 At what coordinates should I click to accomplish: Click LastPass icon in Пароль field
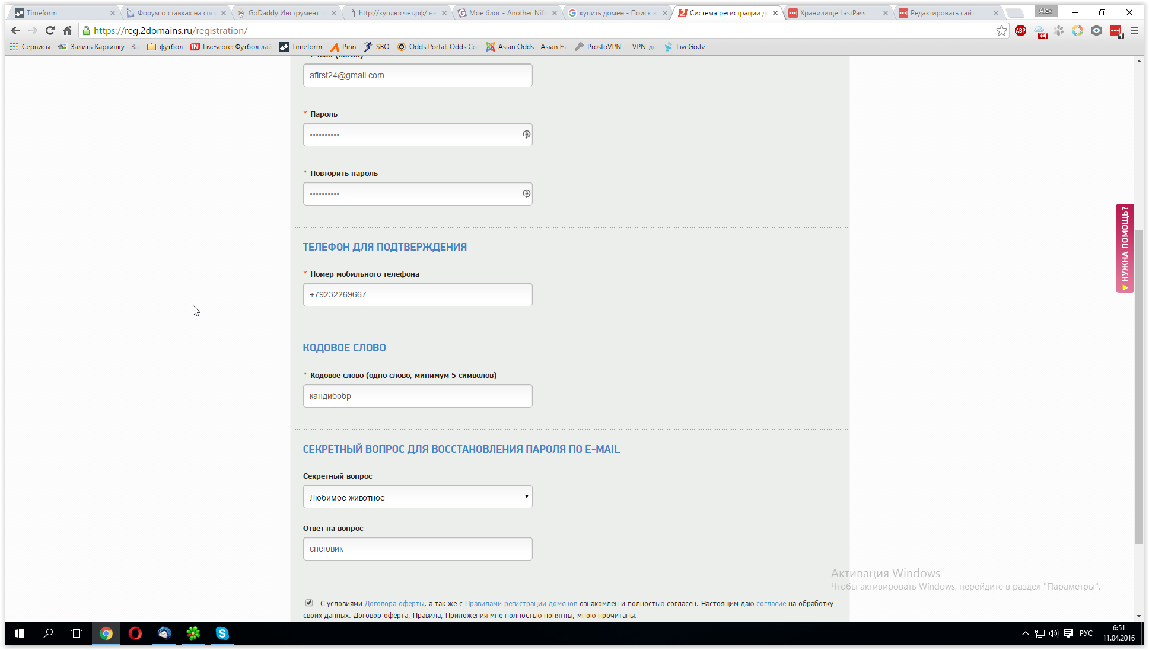[x=526, y=135]
